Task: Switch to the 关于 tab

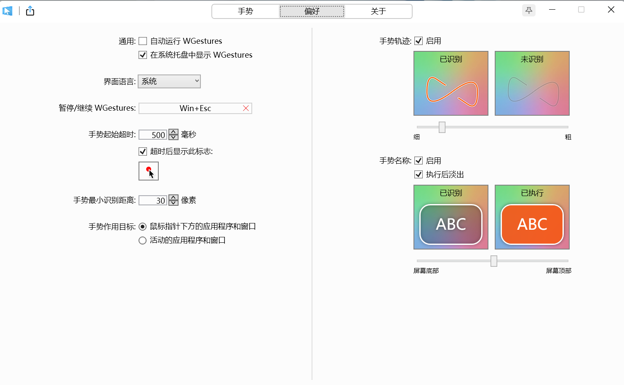Action: [x=378, y=11]
